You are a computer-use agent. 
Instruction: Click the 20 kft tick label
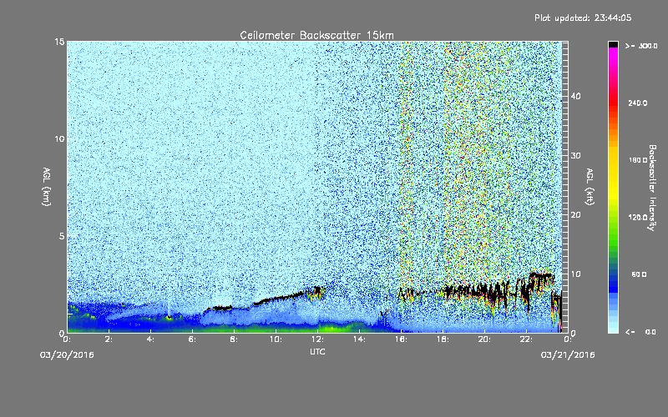pyautogui.click(x=575, y=215)
